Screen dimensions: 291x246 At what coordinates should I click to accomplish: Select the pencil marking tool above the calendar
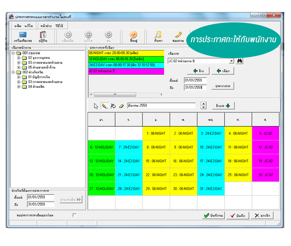[104, 106]
